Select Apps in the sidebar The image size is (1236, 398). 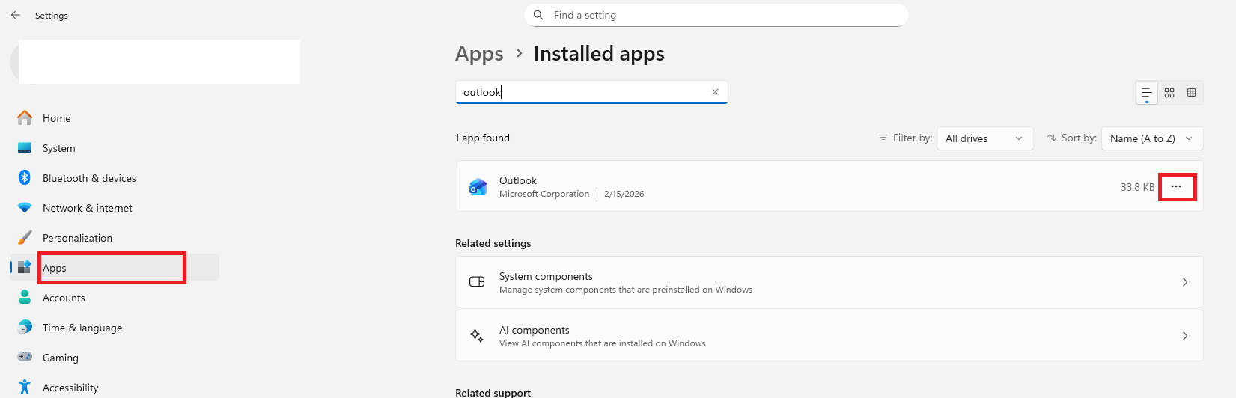click(115, 268)
